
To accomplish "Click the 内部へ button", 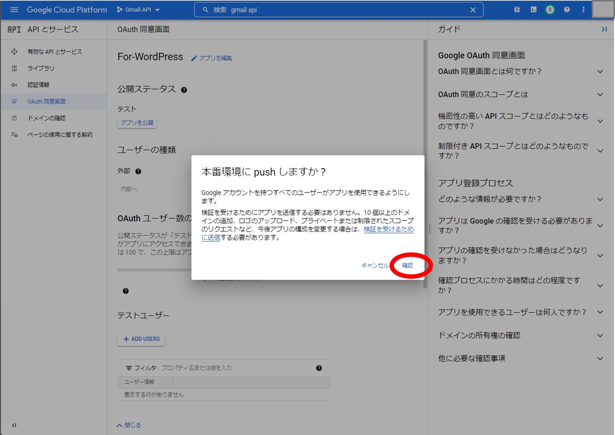I will [x=129, y=189].
